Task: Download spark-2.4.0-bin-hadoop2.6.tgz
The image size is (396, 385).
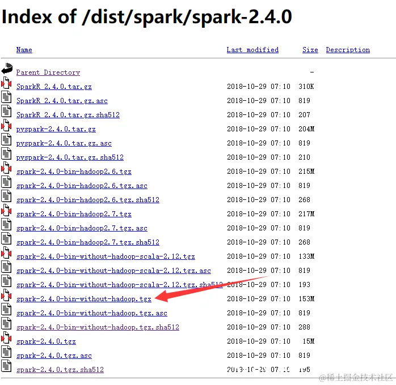Action: pyautogui.click(x=74, y=172)
